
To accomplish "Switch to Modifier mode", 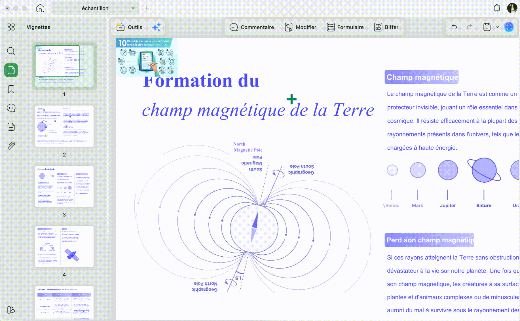I will 301,27.
